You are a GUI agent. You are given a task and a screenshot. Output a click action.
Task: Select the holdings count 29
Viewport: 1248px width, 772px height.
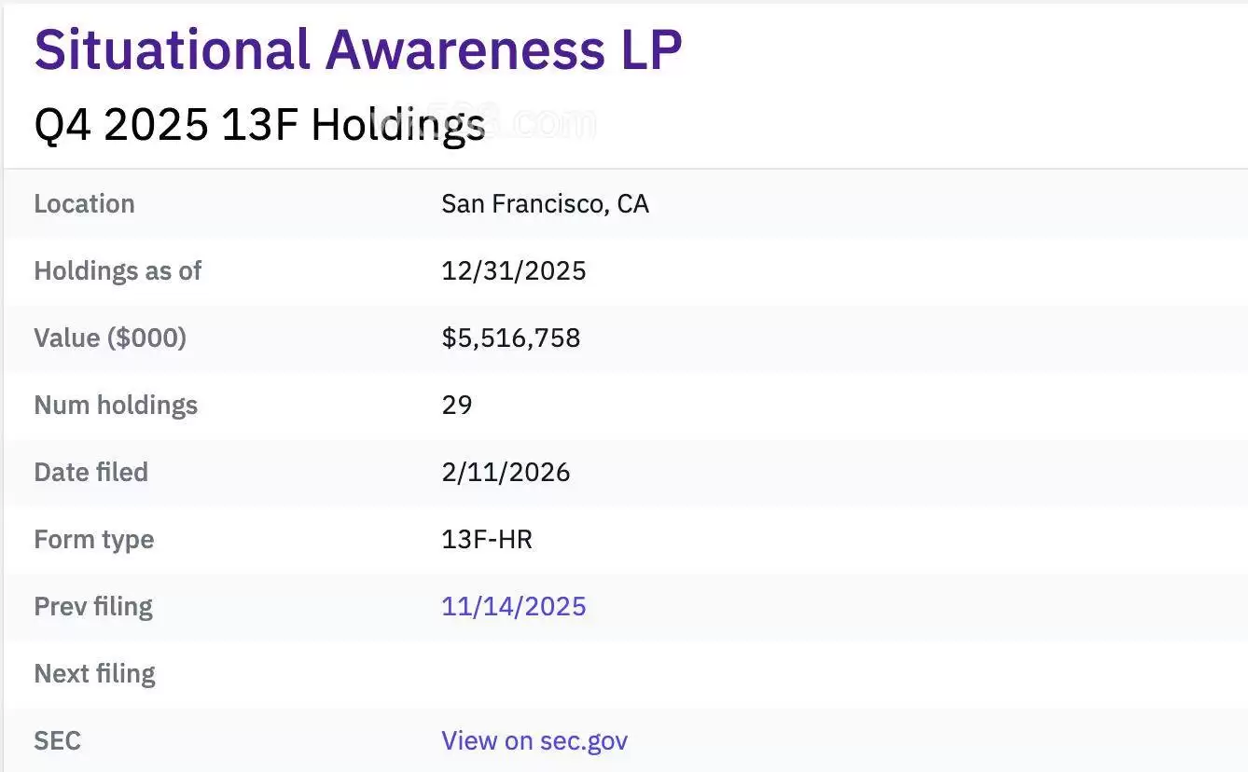coord(457,406)
